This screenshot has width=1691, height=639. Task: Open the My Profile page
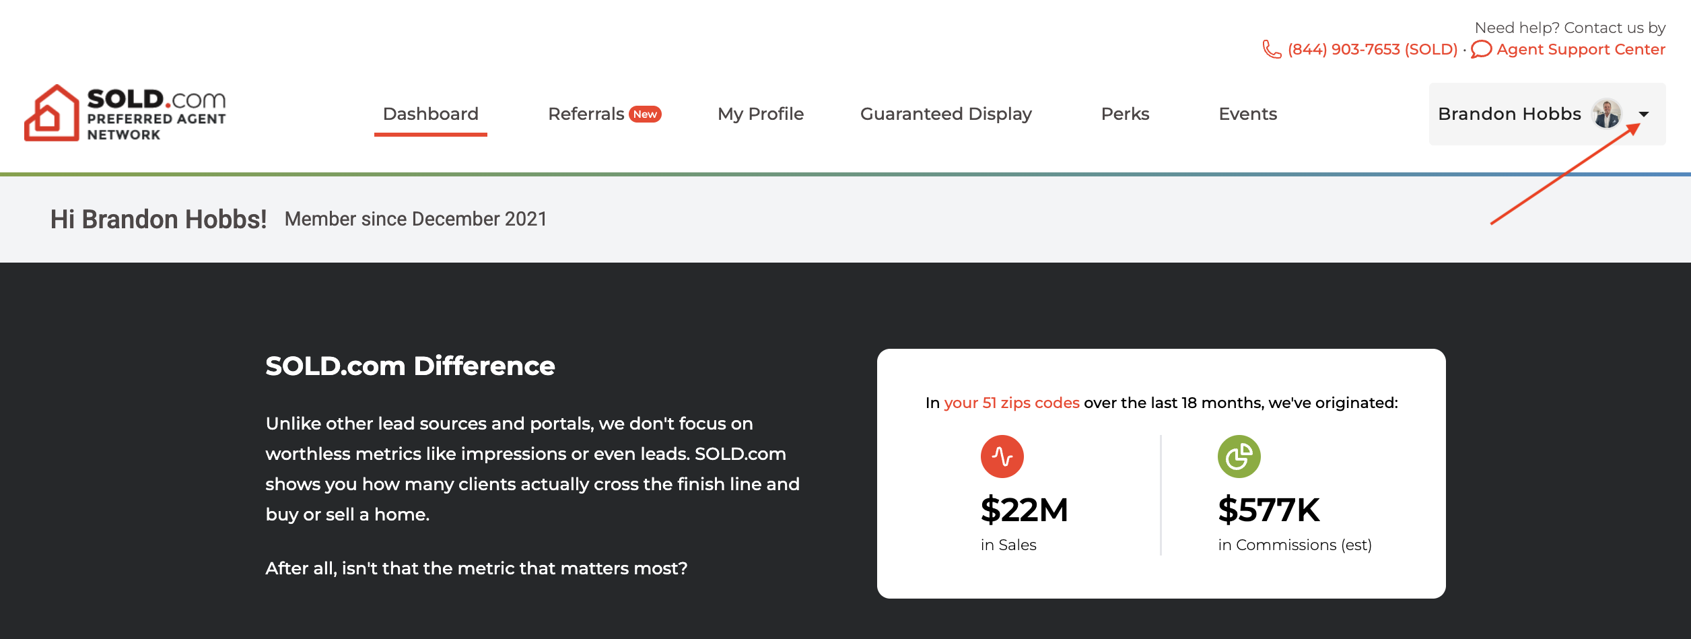pyautogui.click(x=760, y=114)
